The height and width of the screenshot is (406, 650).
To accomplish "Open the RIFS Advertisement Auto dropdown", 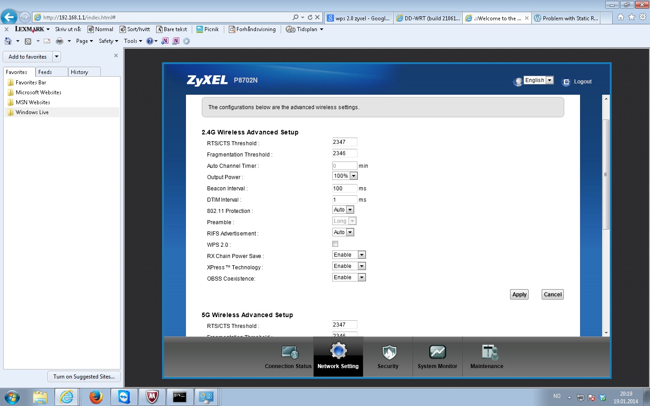I will pyautogui.click(x=343, y=232).
